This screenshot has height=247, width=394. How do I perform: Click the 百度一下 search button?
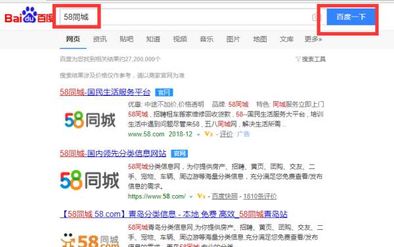tap(351, 17)
